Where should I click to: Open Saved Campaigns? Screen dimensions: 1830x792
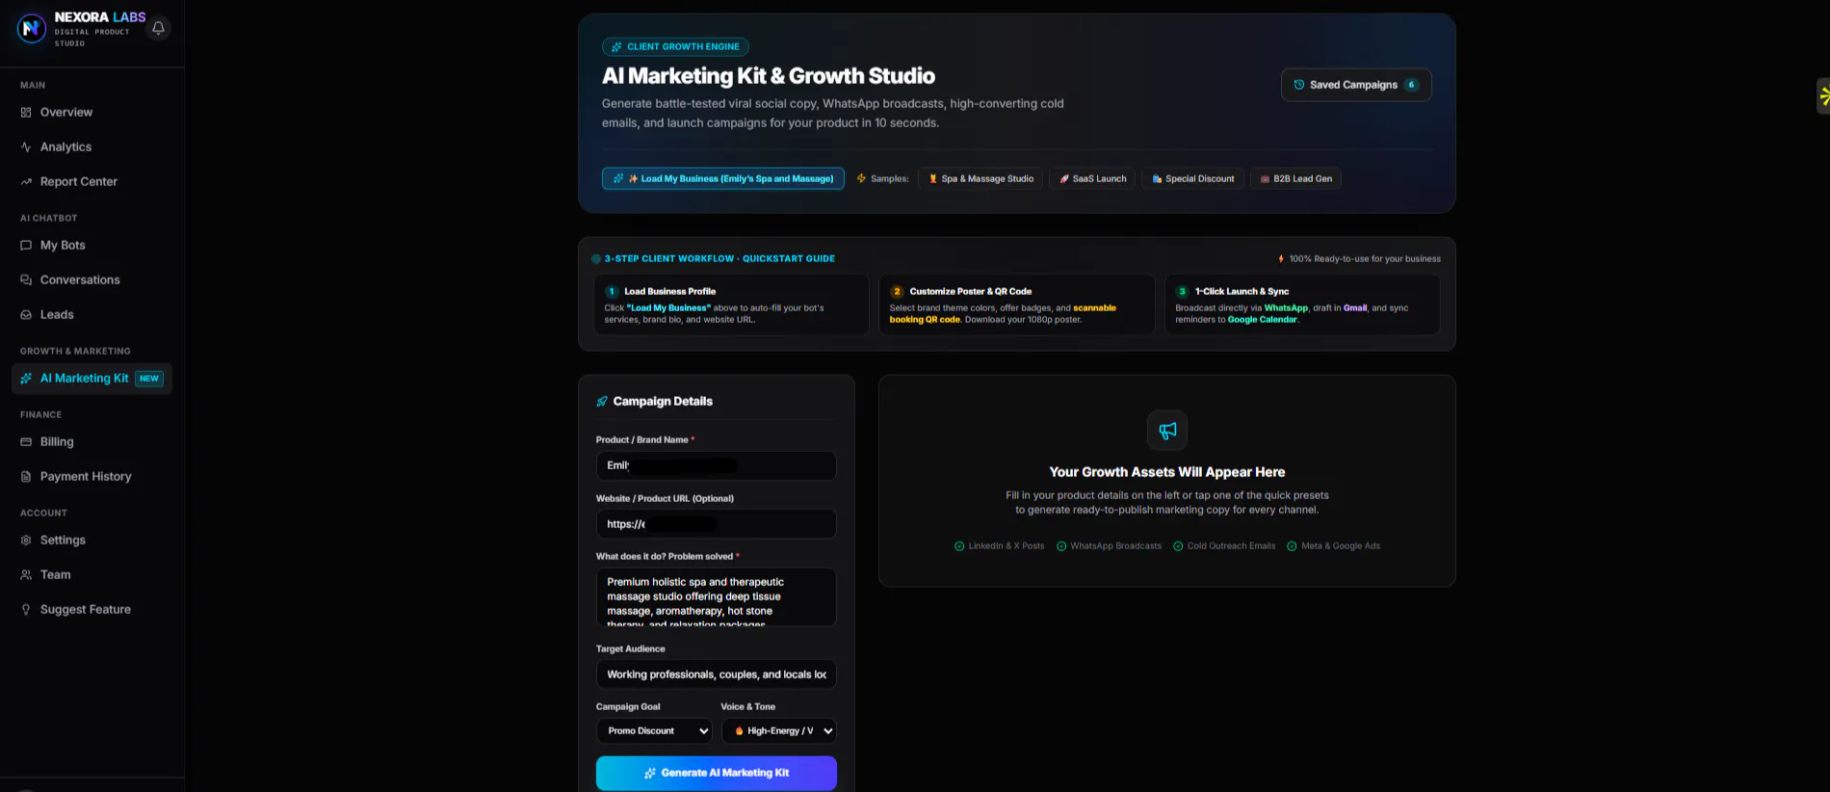(1356, 85)
